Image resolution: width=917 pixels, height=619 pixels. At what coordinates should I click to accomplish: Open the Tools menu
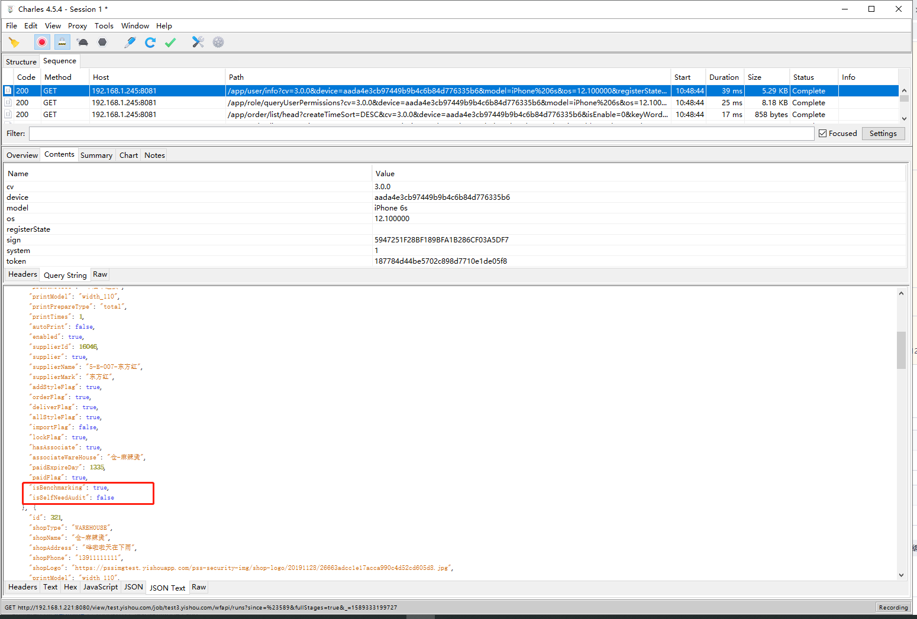104,25
